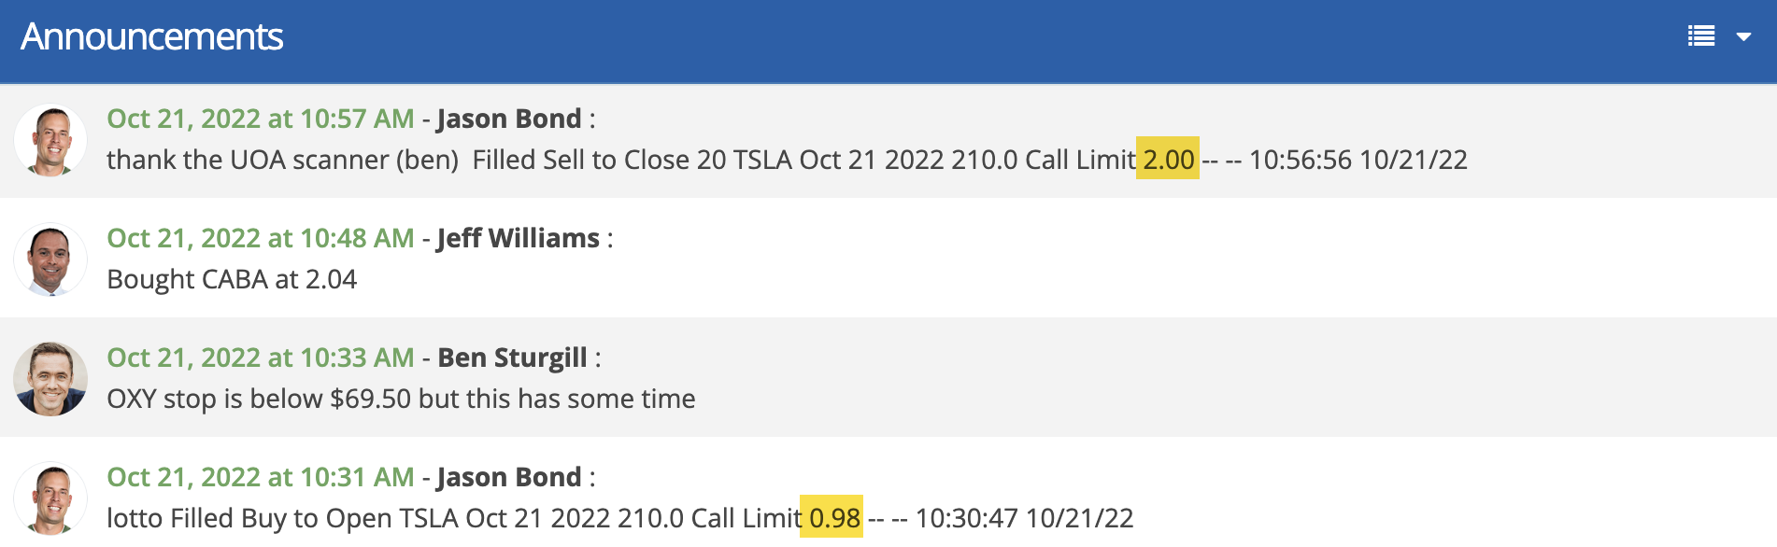
Task: Click the Jeff Williams author name
Action: (519, 238)
